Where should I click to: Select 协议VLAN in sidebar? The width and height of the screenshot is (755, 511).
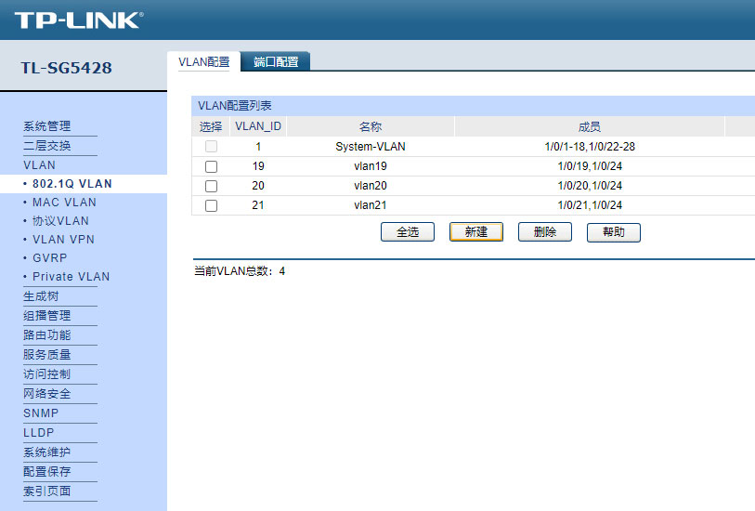click(60, 221)
